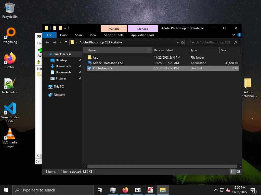Go forward in File Explorer

[x=55, y=42]
